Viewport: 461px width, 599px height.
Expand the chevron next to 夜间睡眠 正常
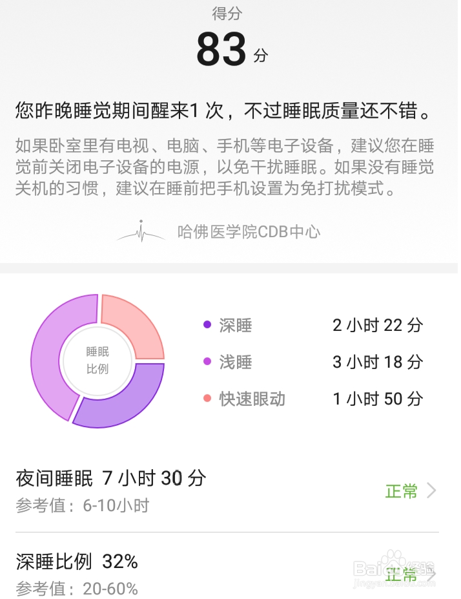click(x=431, y=490)
